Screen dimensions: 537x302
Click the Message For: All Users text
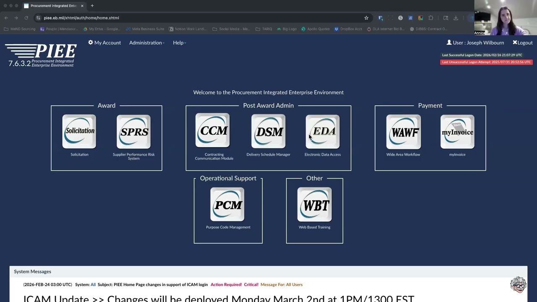coord(282,285)
